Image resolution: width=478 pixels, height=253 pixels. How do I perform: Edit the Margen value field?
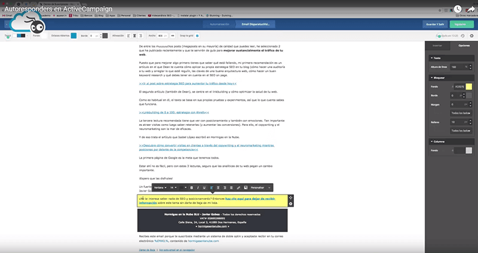pos(459,104)
